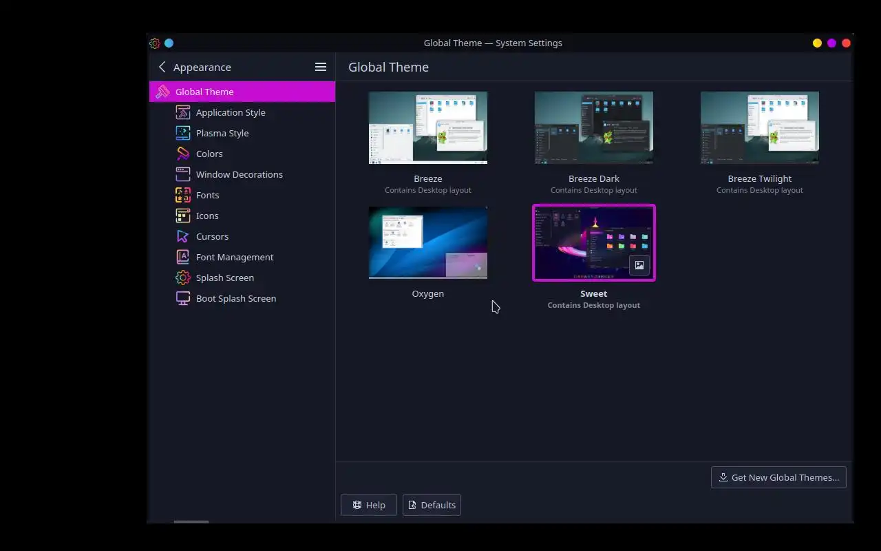Image resolution: width=881 pixels, height=551 pixels.
Task: Open Cursors settings
Action: 242,236
